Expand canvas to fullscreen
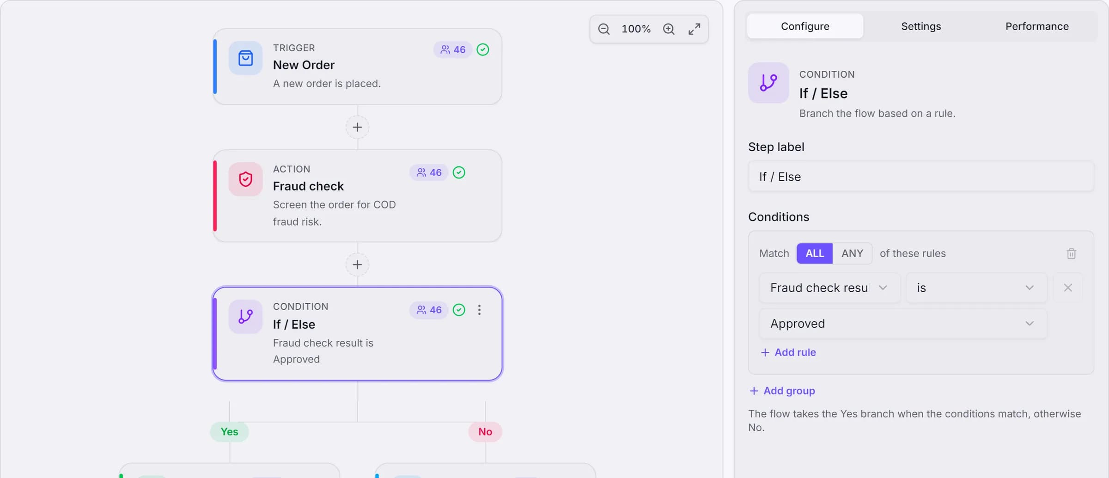Viewport: 1109px width, 478px height. coord(694,29)
